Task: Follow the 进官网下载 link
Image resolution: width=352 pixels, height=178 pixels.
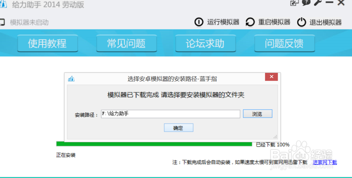Action: click(x=325, y=162)
